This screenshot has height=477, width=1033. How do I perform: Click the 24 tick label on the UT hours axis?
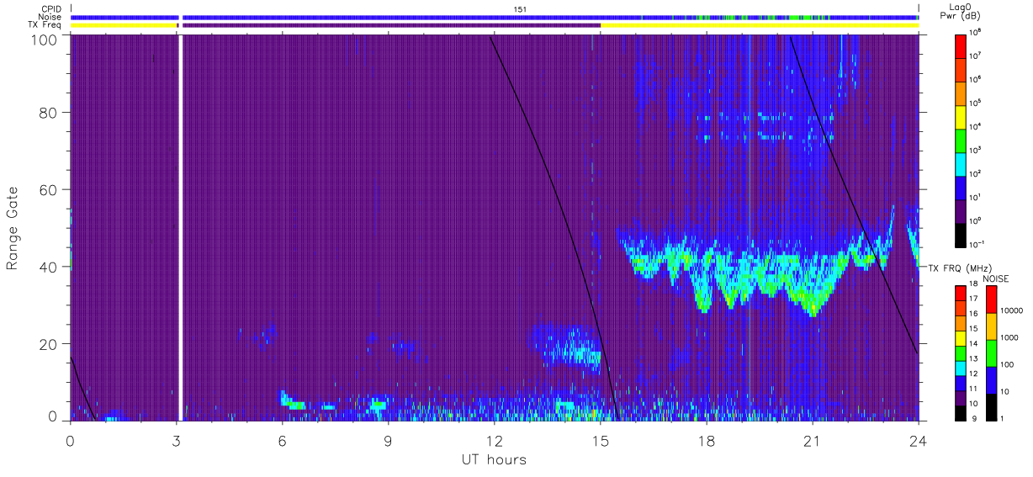[918, 441]
